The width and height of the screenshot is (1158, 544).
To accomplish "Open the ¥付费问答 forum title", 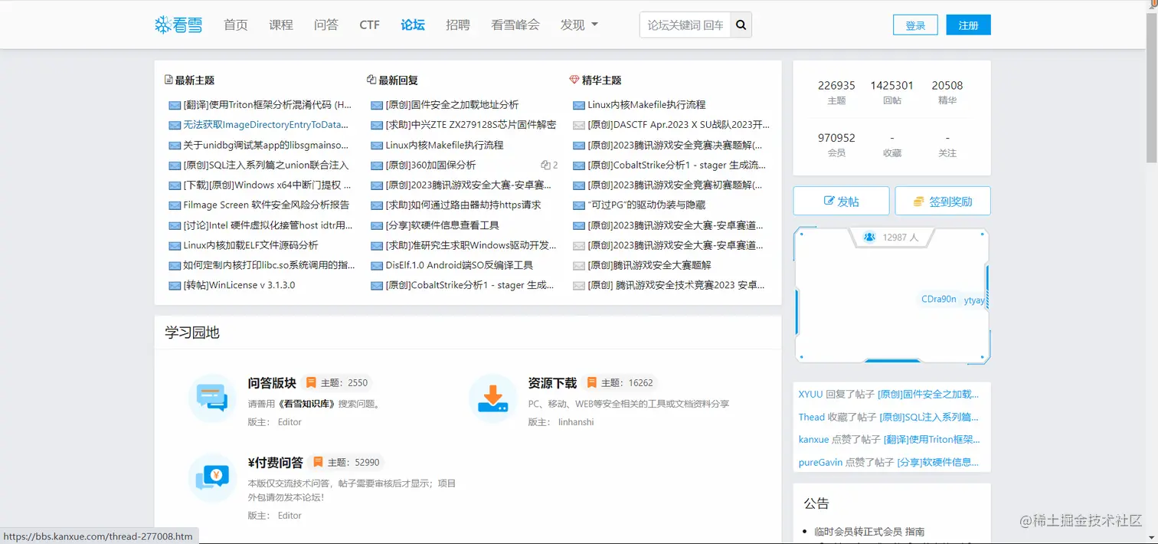I will pos(276,462).
